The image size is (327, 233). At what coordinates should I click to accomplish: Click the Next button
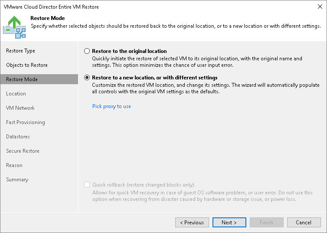click(229, 222)
